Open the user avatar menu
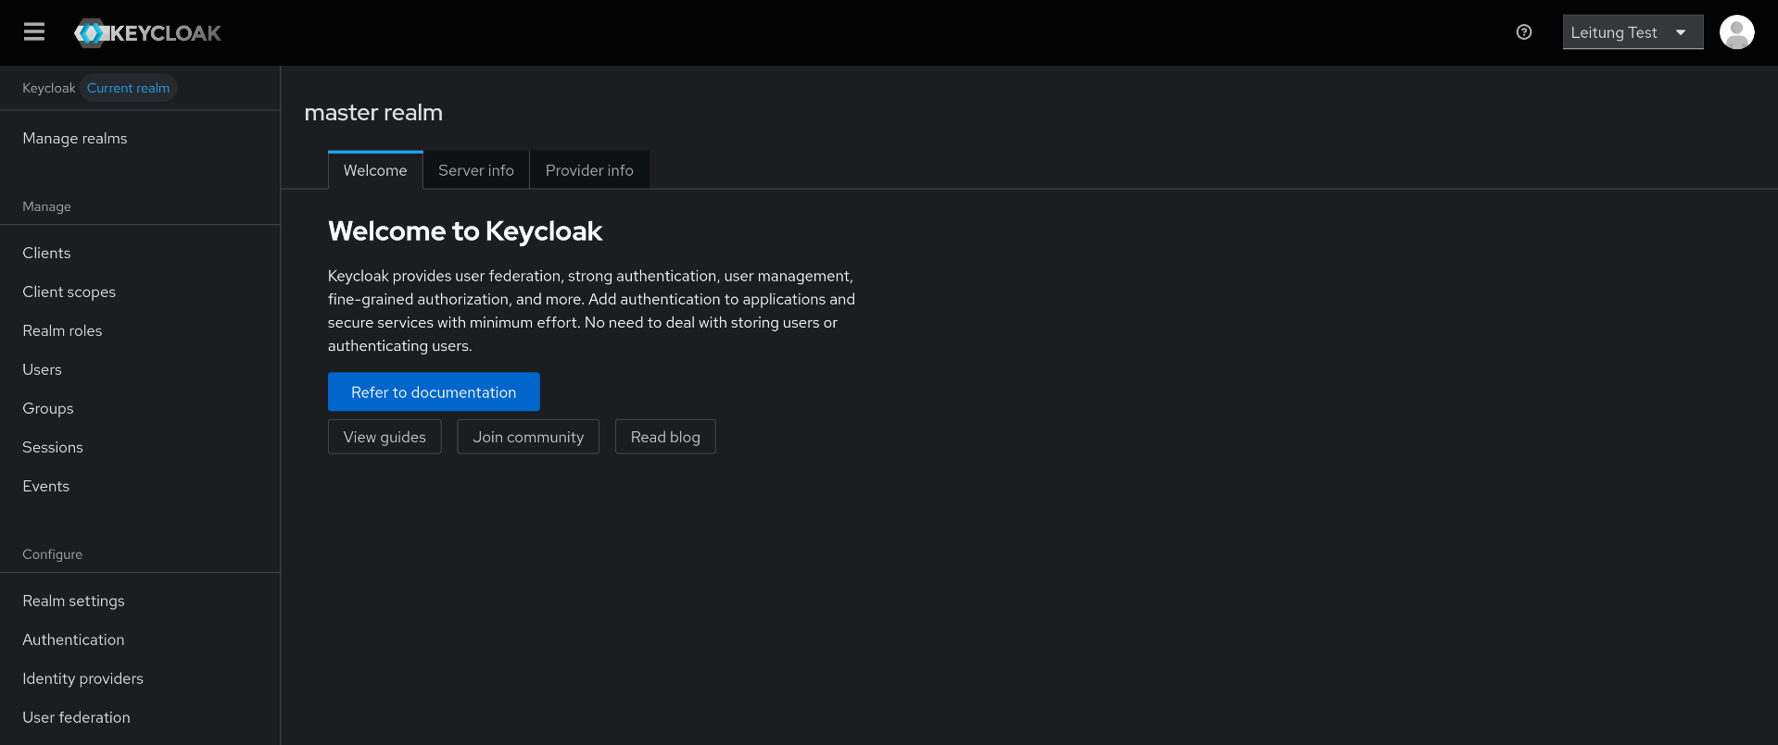The image size is (1778, 745). tap(1737, 32)
